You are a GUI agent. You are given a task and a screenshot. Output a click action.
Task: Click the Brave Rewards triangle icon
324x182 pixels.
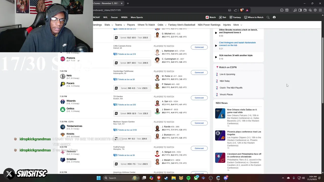(x=247, y=10)
